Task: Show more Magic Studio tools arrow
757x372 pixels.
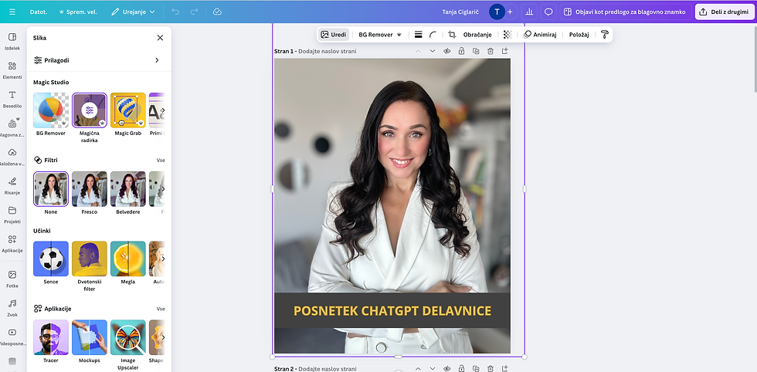Action: (163, 110)
